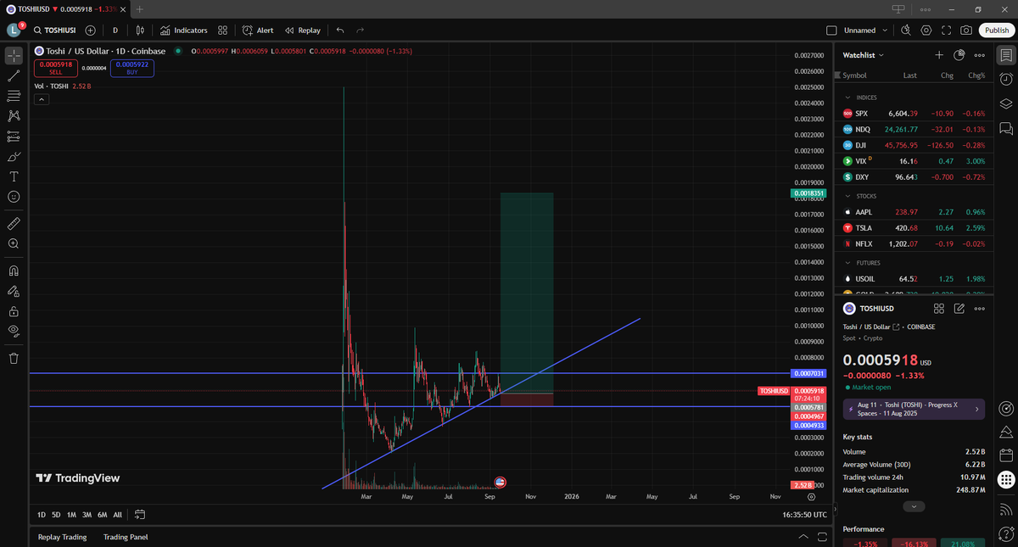Open the chart patterns tool group

pos(14,116)
